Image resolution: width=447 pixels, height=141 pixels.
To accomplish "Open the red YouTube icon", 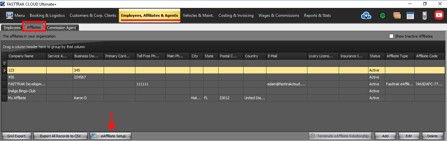I will 439,15.
